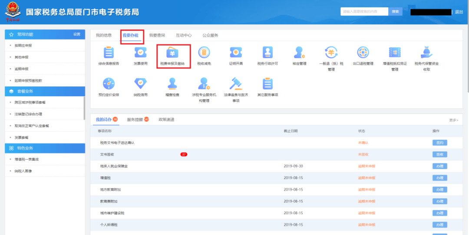Click 核定管理 icon
The width and height of the screenshot is (469, 235).
[299, 53]
